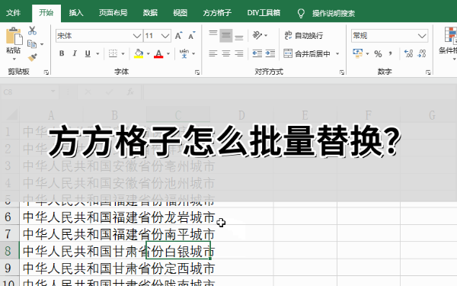The height and width of the screenshot is (286, 457).
Task: Switch to 页面布局 tab
Action: click(113, 13)
